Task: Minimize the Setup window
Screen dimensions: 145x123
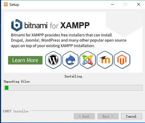Action: [112, 4]
